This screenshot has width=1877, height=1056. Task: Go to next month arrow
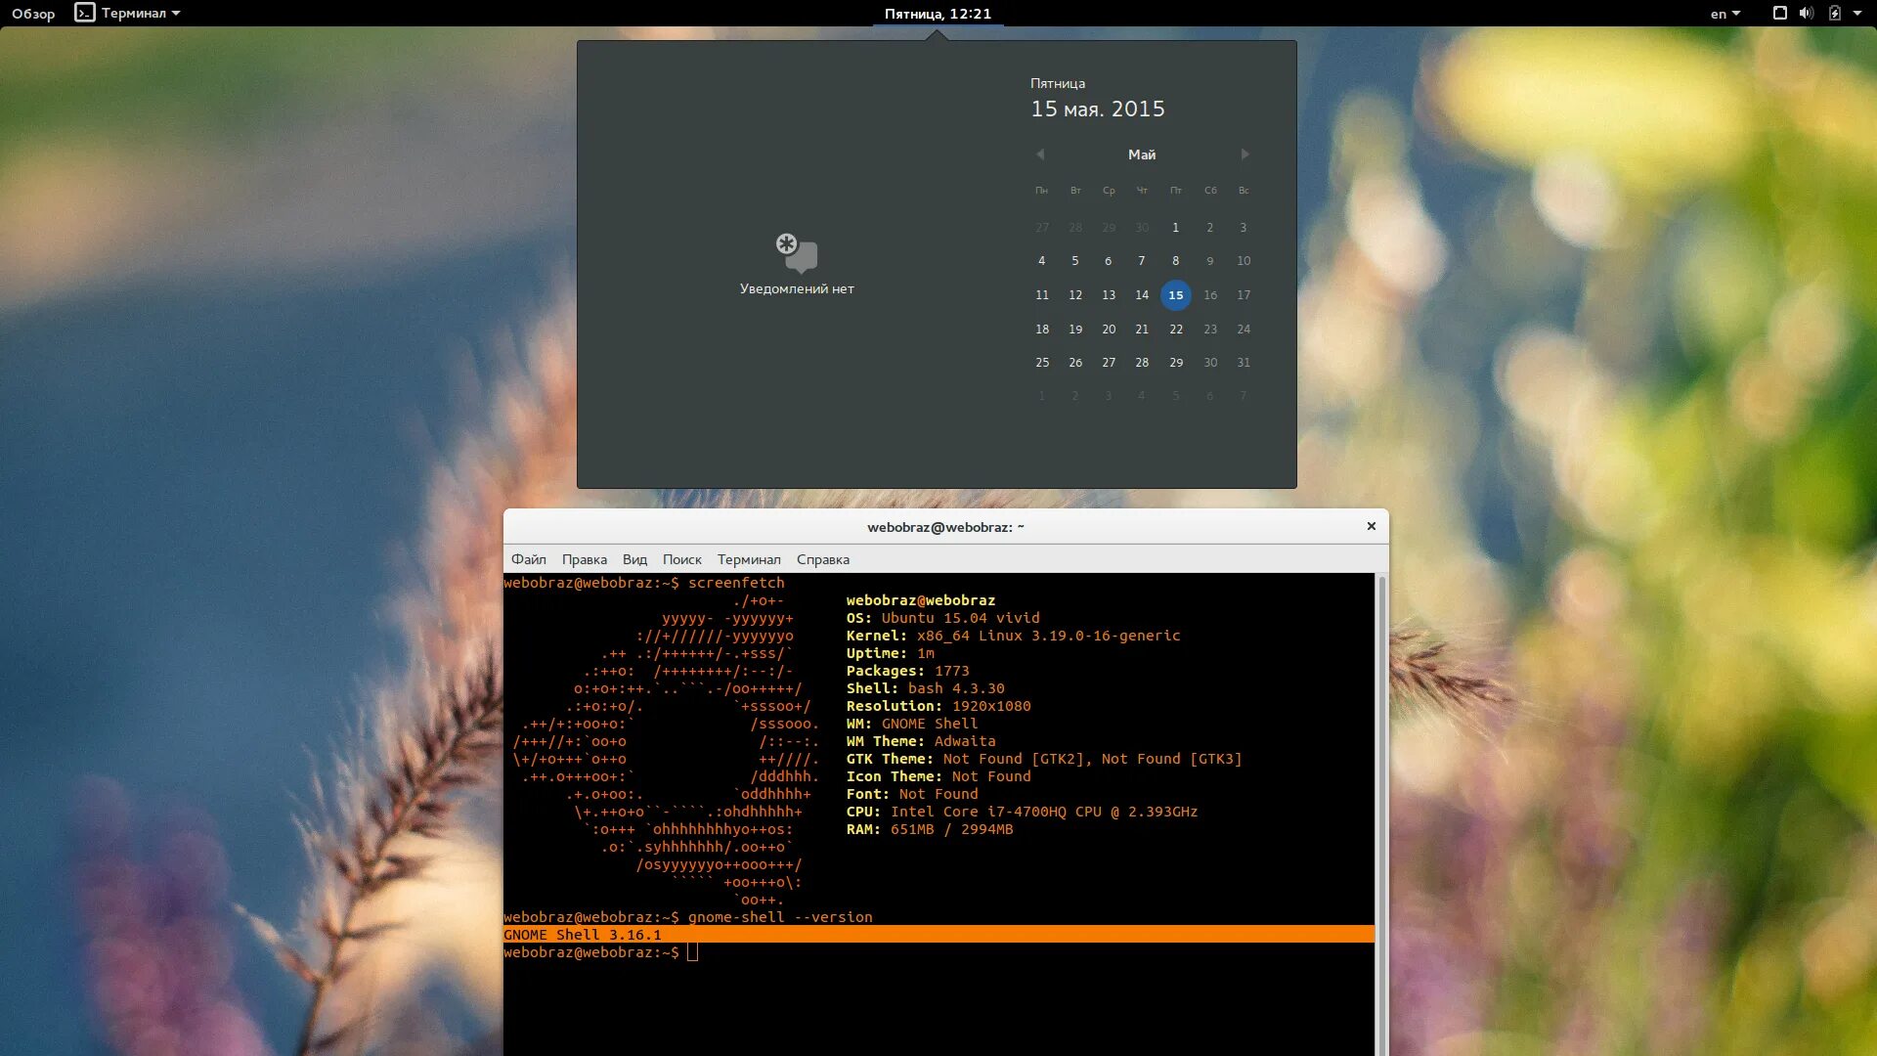1244,154
